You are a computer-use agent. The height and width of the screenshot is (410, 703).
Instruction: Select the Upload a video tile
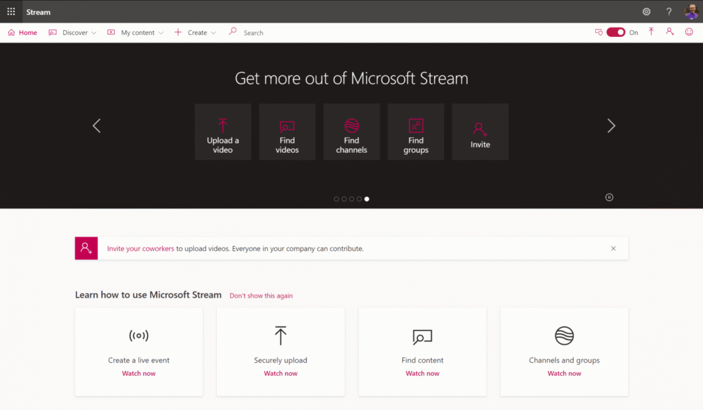(223, 132)
